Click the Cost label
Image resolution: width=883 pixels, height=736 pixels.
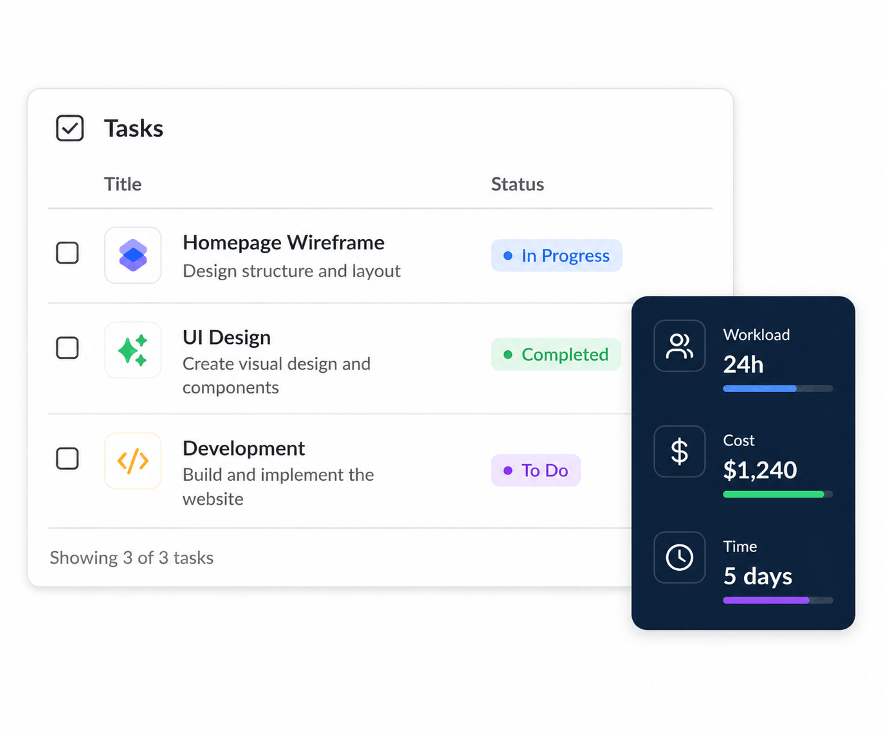(739, 440)
